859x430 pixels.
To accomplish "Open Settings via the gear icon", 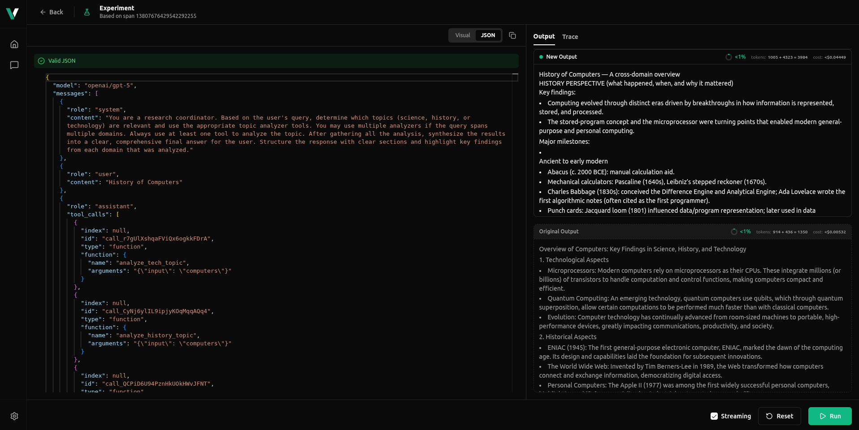I will click(x=14, y=416).
